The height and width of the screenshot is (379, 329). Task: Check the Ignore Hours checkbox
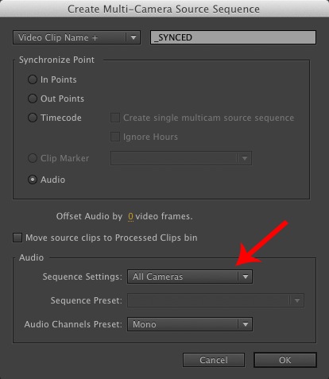click(115, 137)
